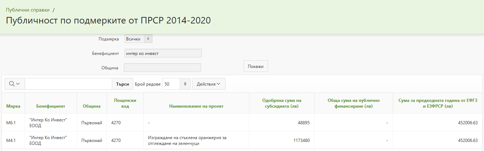The height and width of the screenshot is (151, 484).
Task: Click the Община filter input field
Action: pos(162,68)
